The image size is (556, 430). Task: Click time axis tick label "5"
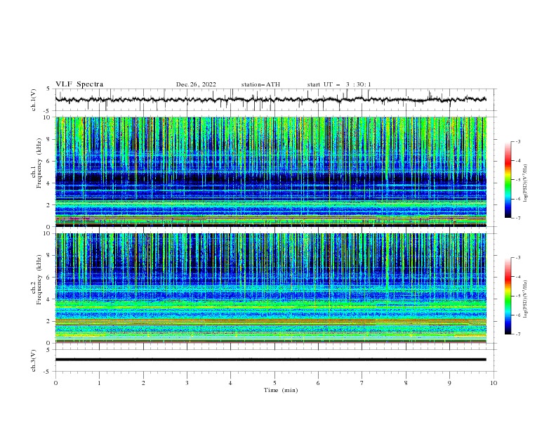pos(274,383)
